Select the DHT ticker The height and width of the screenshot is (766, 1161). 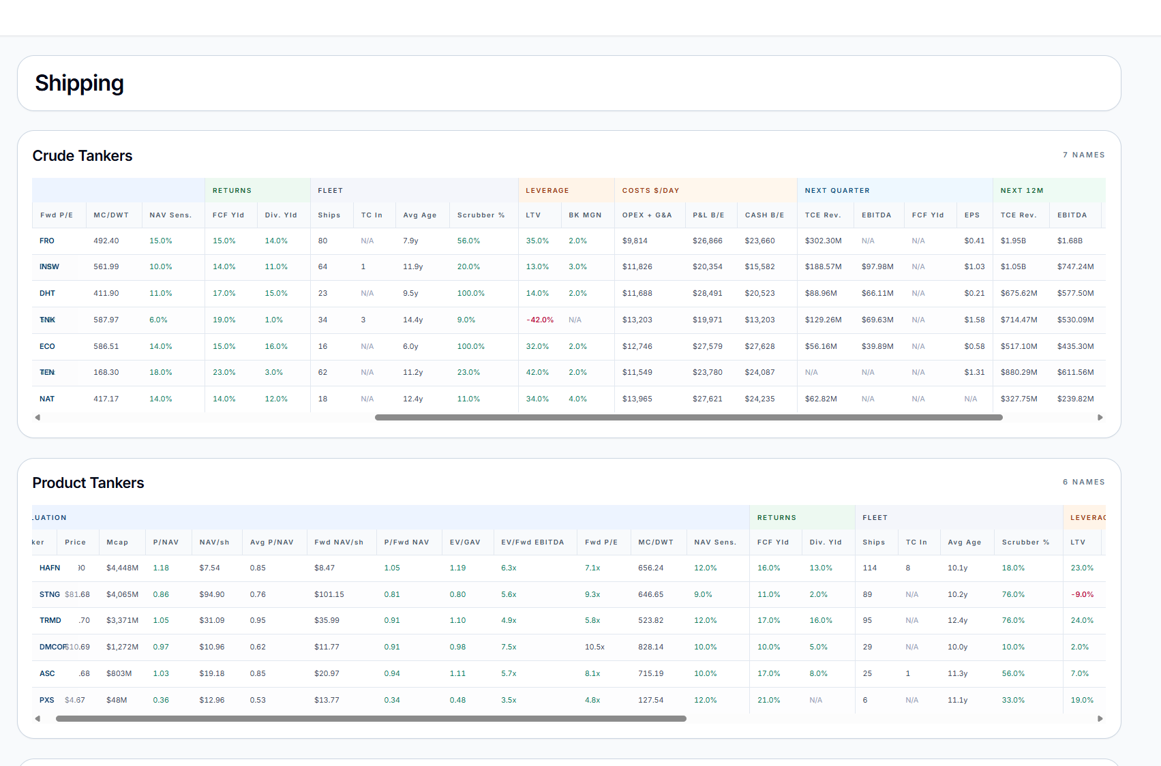pyautogui.click(x=47, y=293)
